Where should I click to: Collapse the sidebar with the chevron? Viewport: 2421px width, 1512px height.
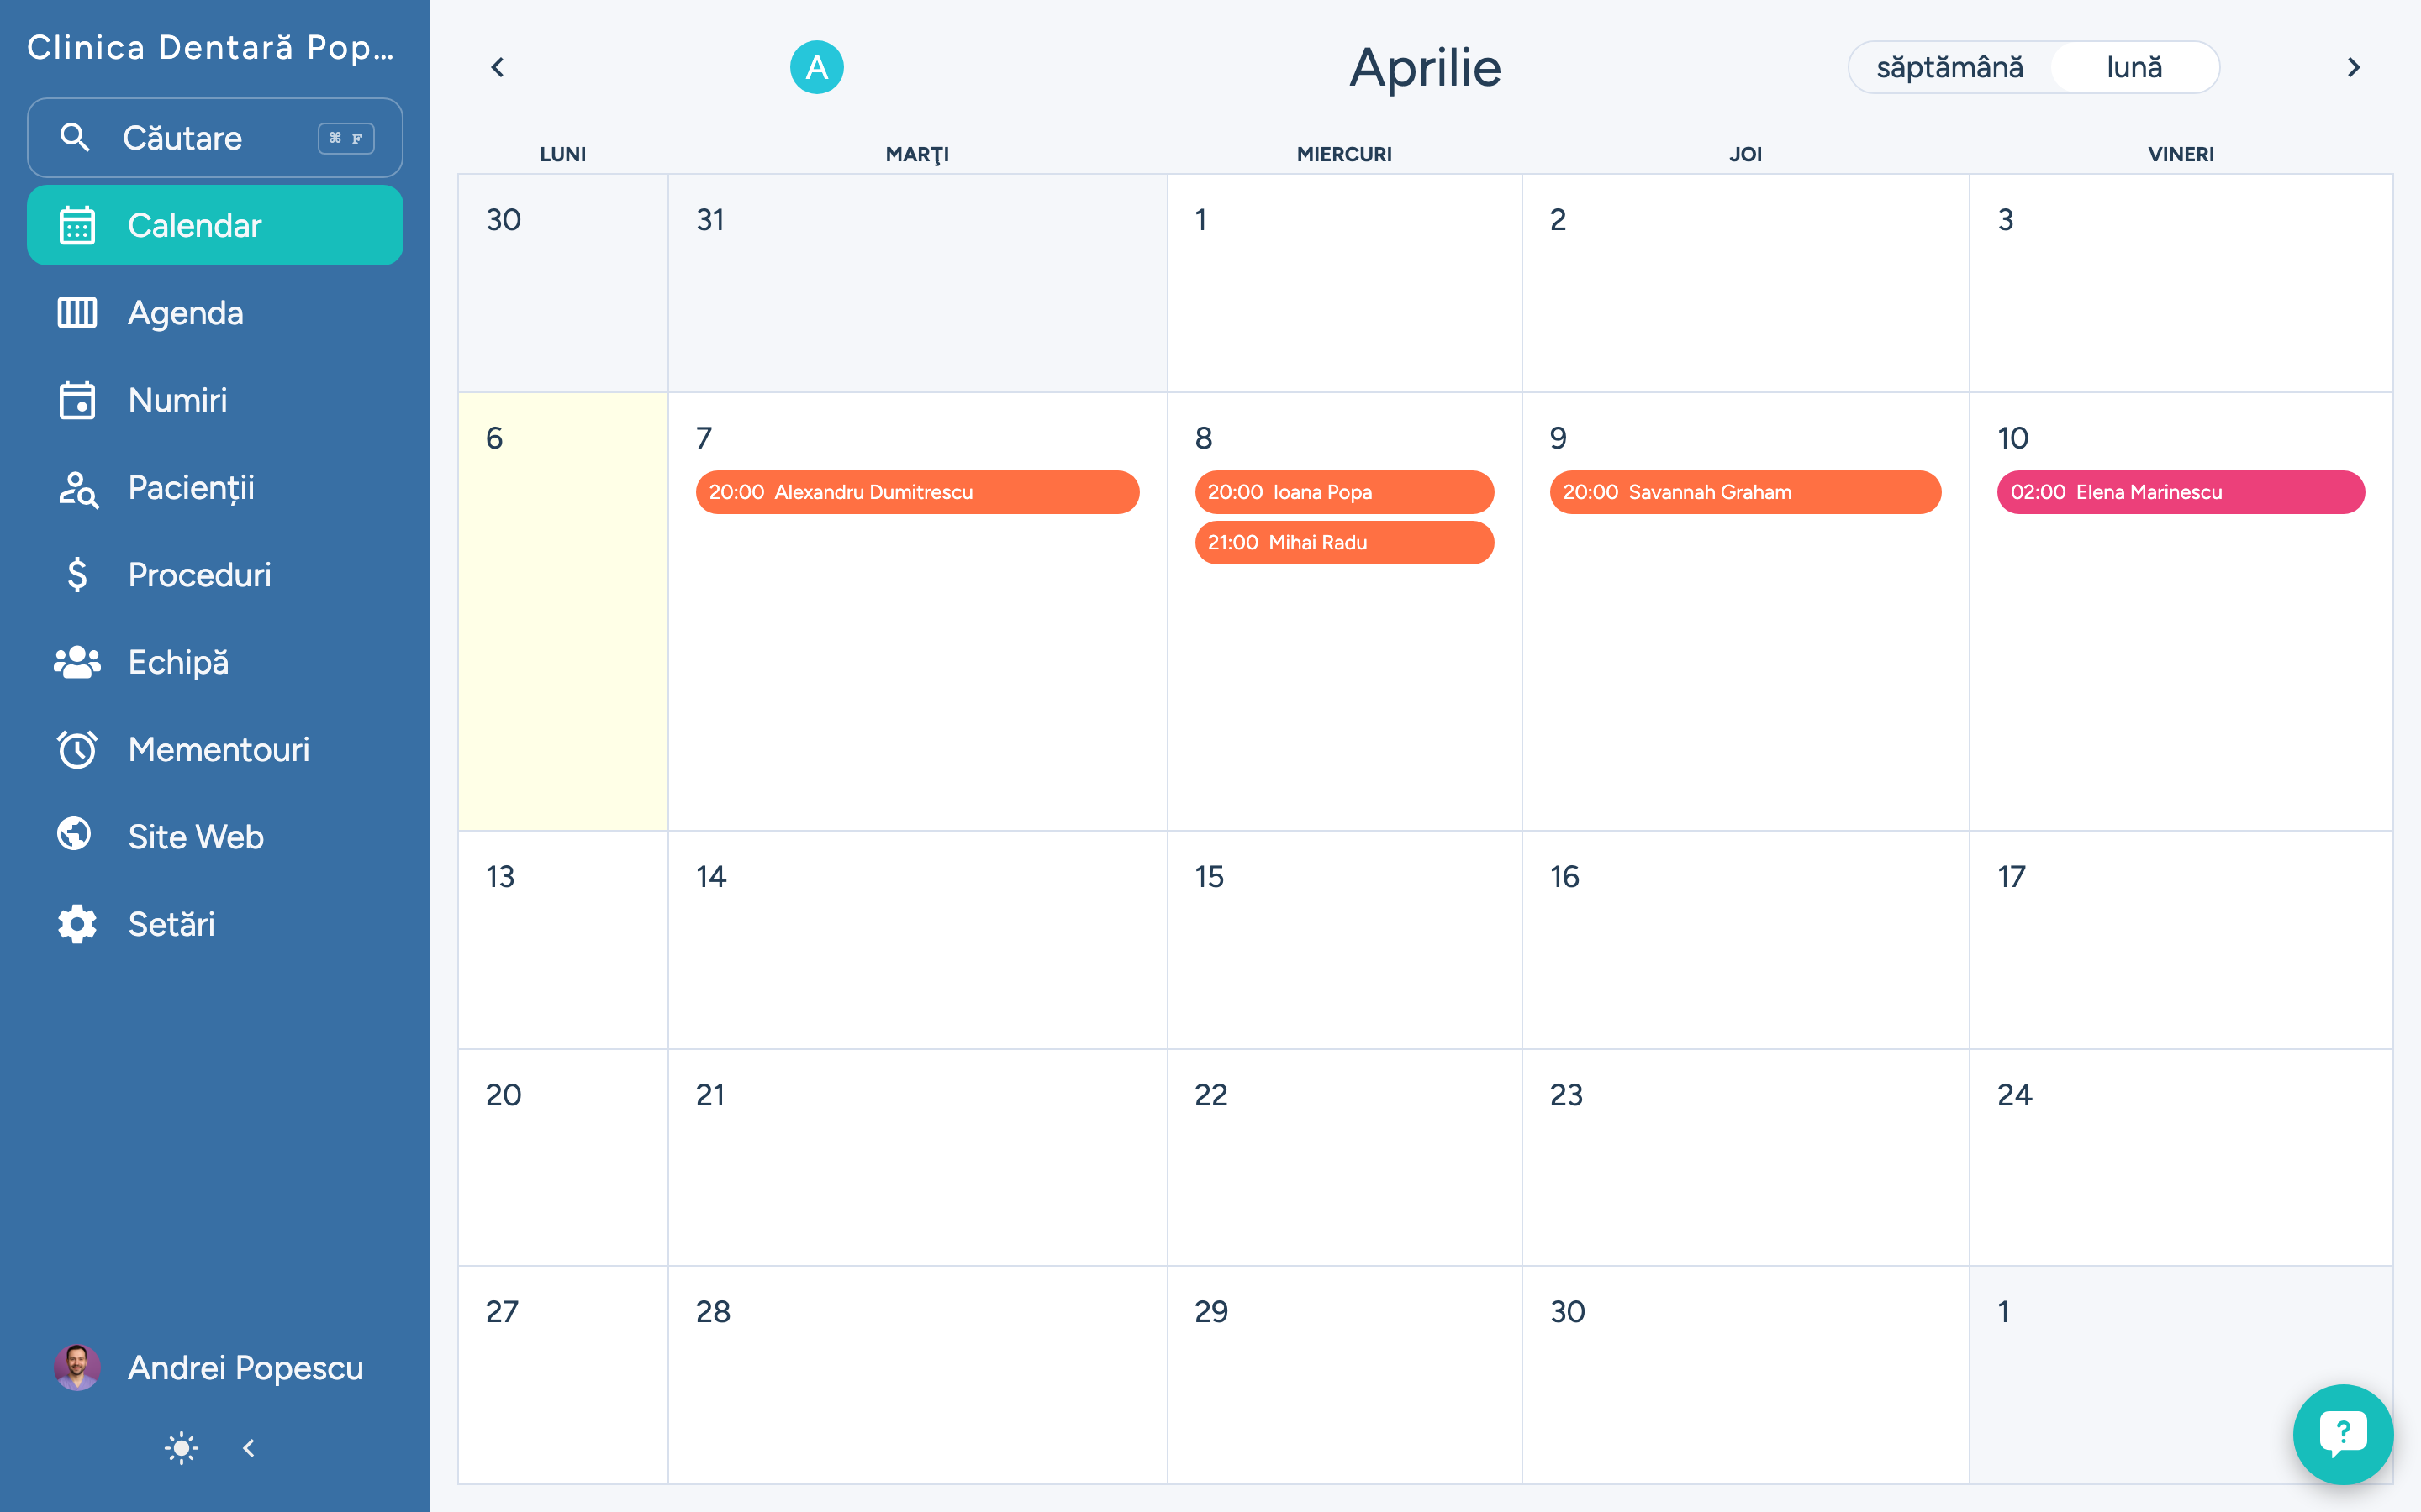[249, 1448]
